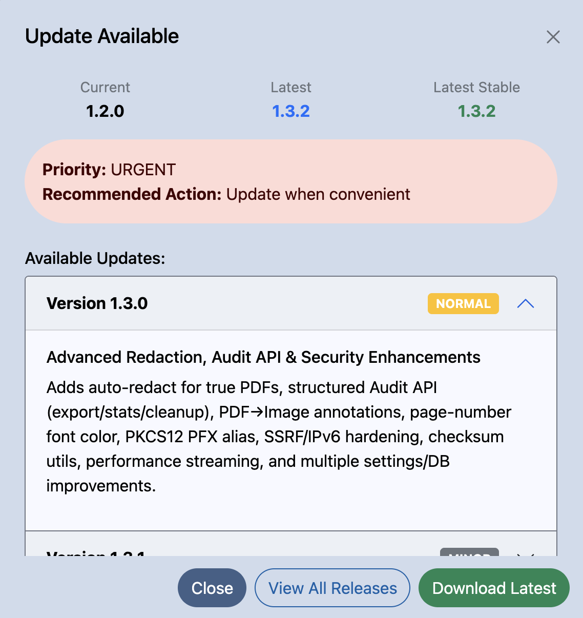
Task: Click the Version 1.3.0 header title
Action: [x=97, y=303]
